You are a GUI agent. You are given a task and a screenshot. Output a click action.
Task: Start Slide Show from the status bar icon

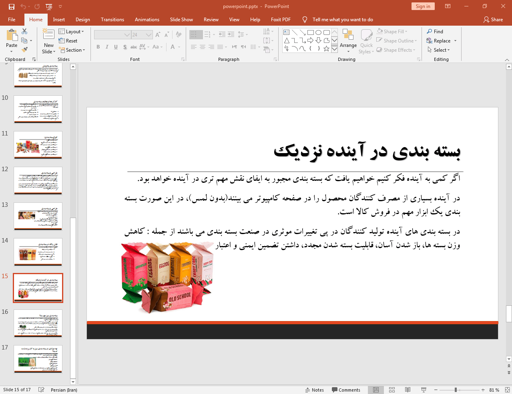(424, 390)
